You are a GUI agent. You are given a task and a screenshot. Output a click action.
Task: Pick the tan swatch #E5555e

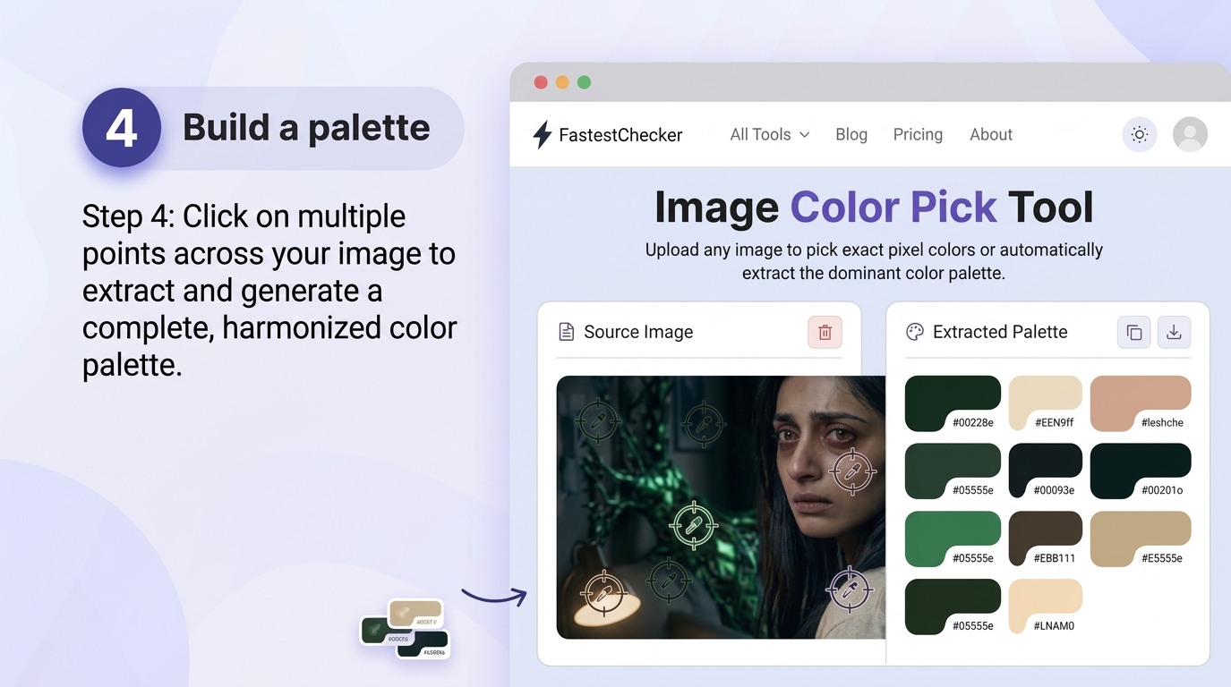[1141, 539]
